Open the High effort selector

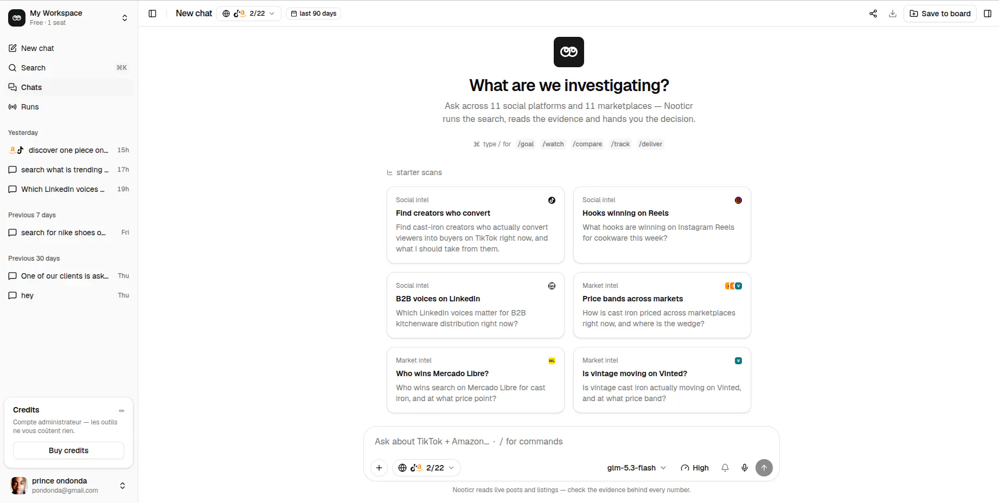pyautogui.click(x=695, y=468)
